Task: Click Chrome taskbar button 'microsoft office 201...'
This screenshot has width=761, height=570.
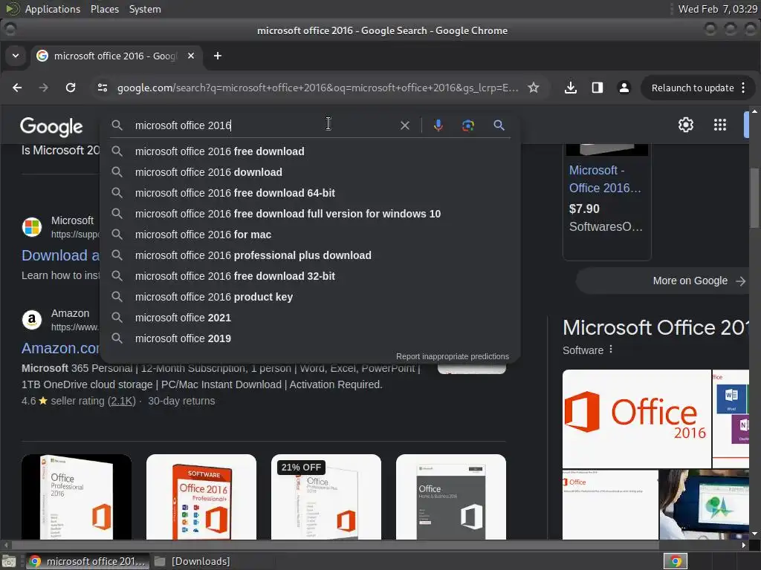Action: pos(88,561)
